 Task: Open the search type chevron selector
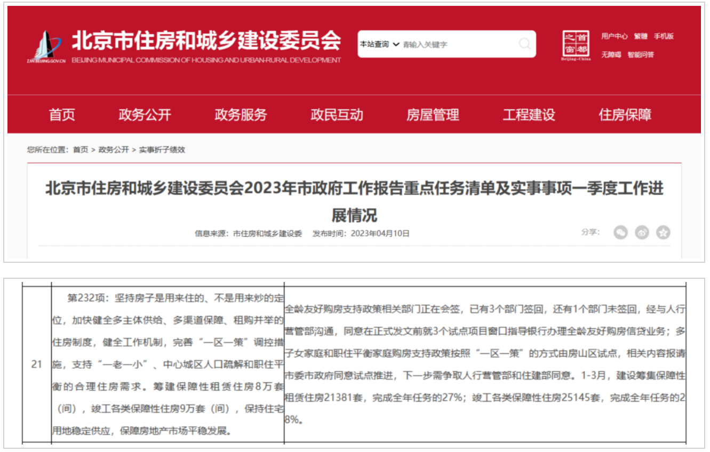[397, 45]
